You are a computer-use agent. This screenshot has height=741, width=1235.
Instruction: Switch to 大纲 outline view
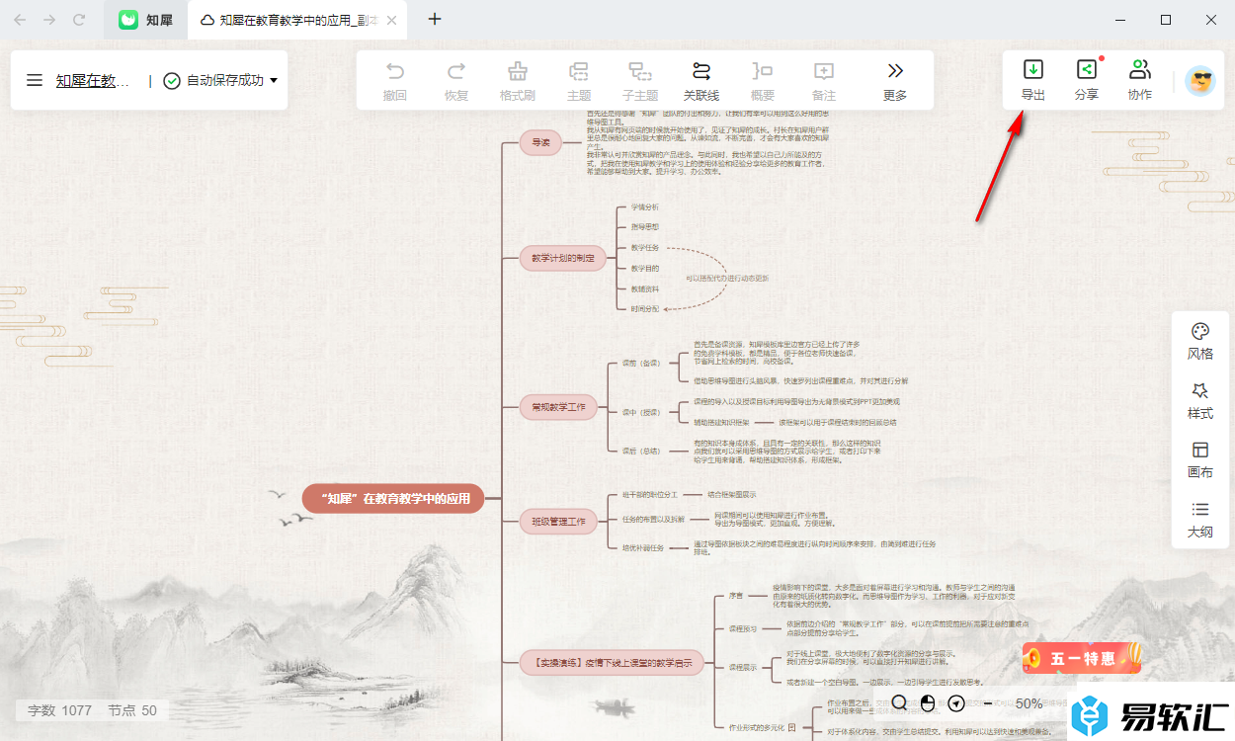(1200, 520)
